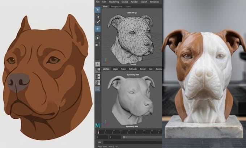
Task: Select the scale tool icon
Action: tap(98, 45)
